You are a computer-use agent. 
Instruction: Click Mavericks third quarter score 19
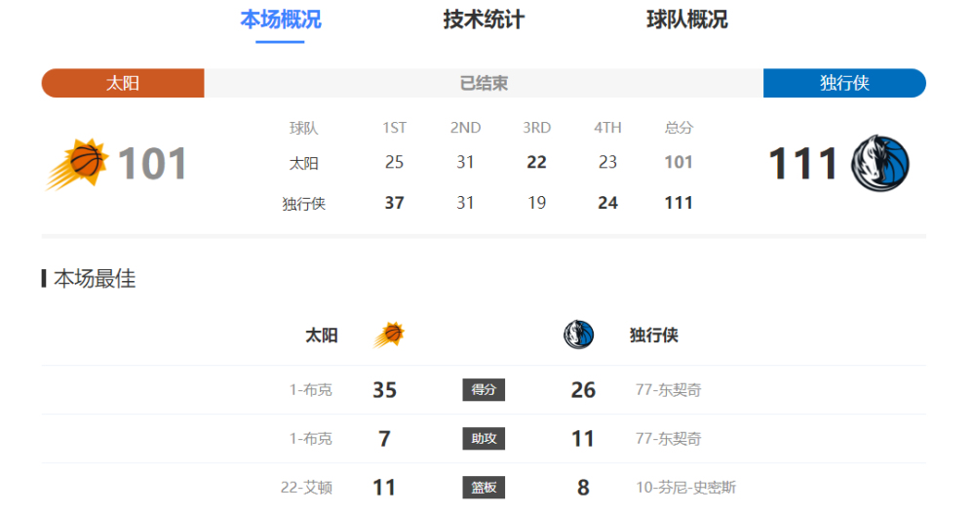(536, 203)
